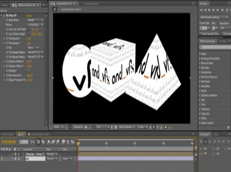Open RAM Preview Options dropdown
231x172 pixels.
click(214, 18)
